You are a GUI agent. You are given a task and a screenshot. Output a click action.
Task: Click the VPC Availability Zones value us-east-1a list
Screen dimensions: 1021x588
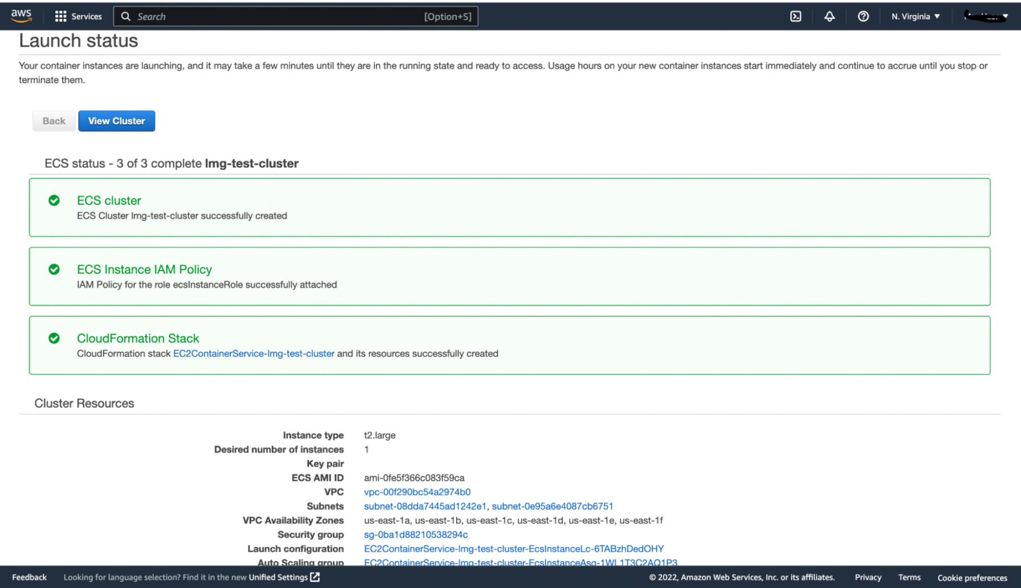coord(513,520)
